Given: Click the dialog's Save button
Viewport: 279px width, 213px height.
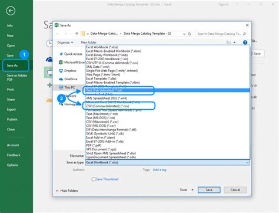Looking at the screenshot, I should [209, 190].
